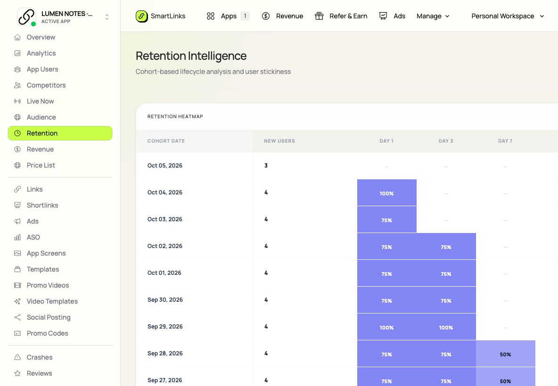Viewport: 558px width, 386px height.
Task: Click the Cohort Date column header
Action: click(x=166, y=141)
